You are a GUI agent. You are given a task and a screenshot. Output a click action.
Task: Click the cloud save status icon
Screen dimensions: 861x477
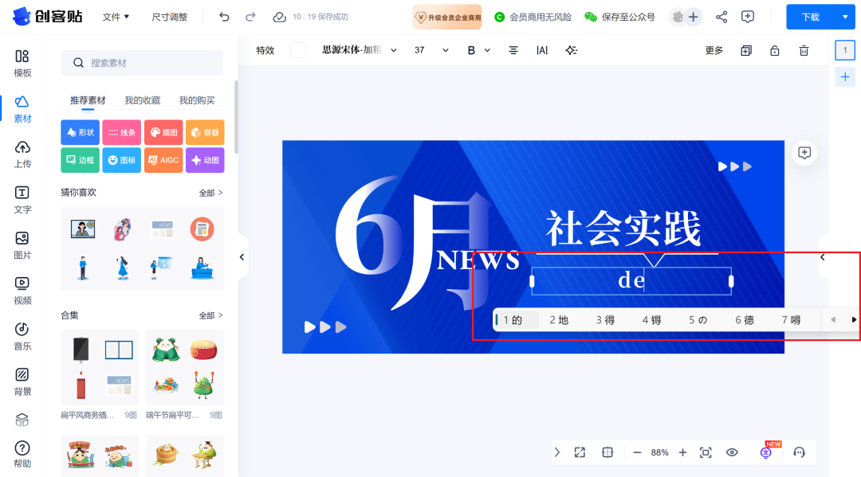coord(280,17)
